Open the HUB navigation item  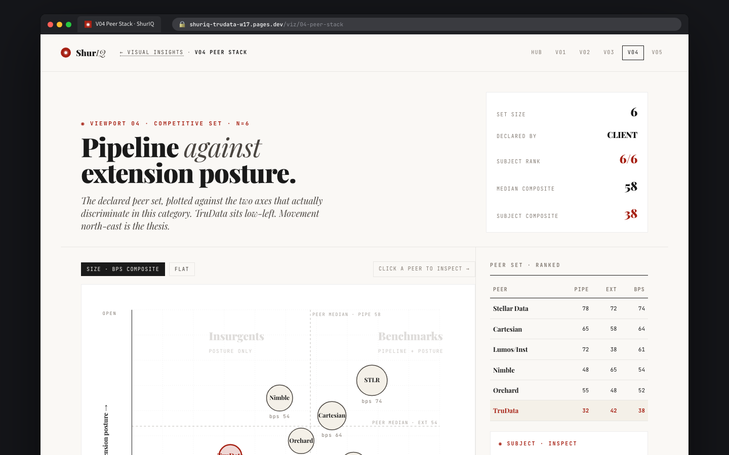(536, 52)
